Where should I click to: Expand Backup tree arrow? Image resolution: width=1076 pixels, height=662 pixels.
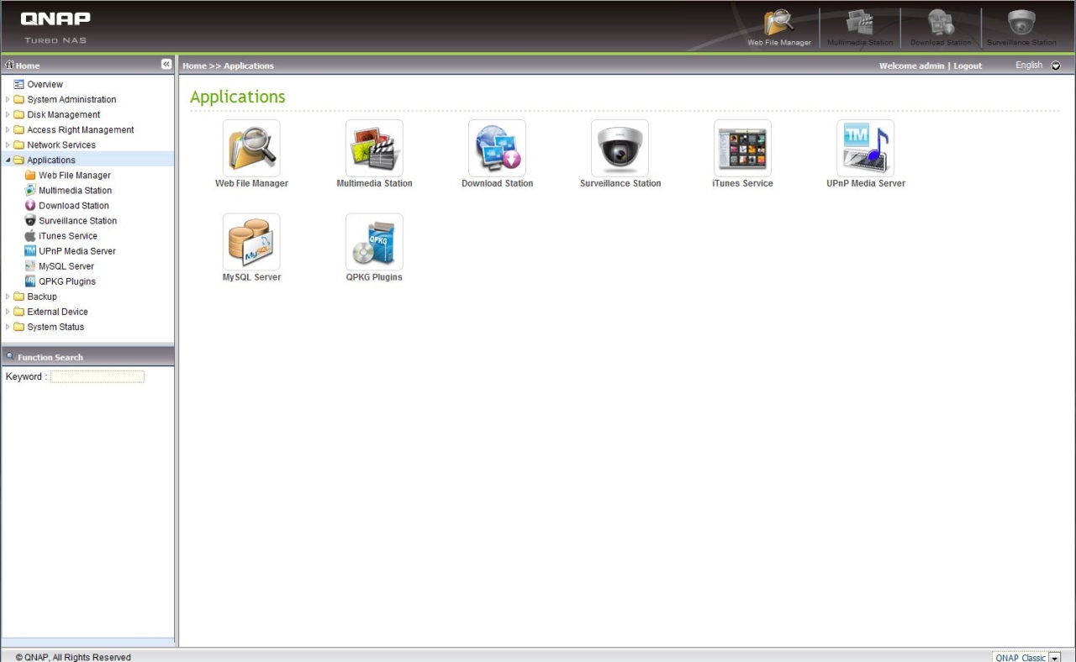coord(8,297)
